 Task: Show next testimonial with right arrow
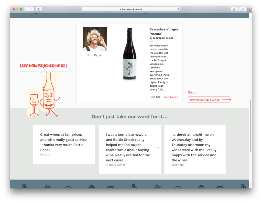pos(156,148)
